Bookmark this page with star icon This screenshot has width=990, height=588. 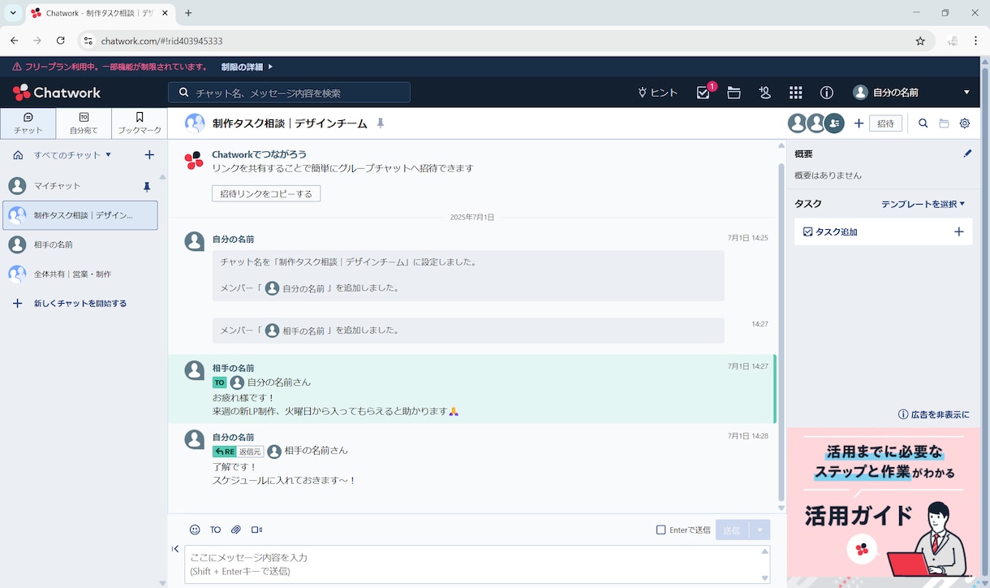920,41
